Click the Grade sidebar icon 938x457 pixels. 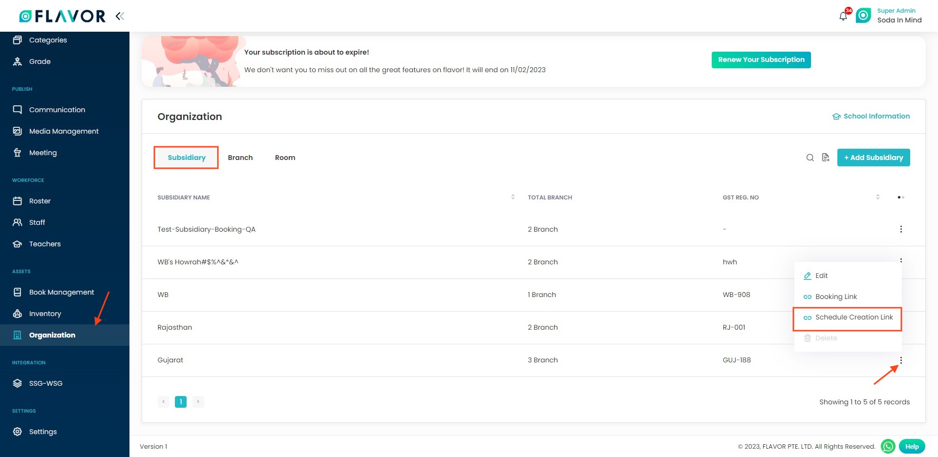pos(18,61)
